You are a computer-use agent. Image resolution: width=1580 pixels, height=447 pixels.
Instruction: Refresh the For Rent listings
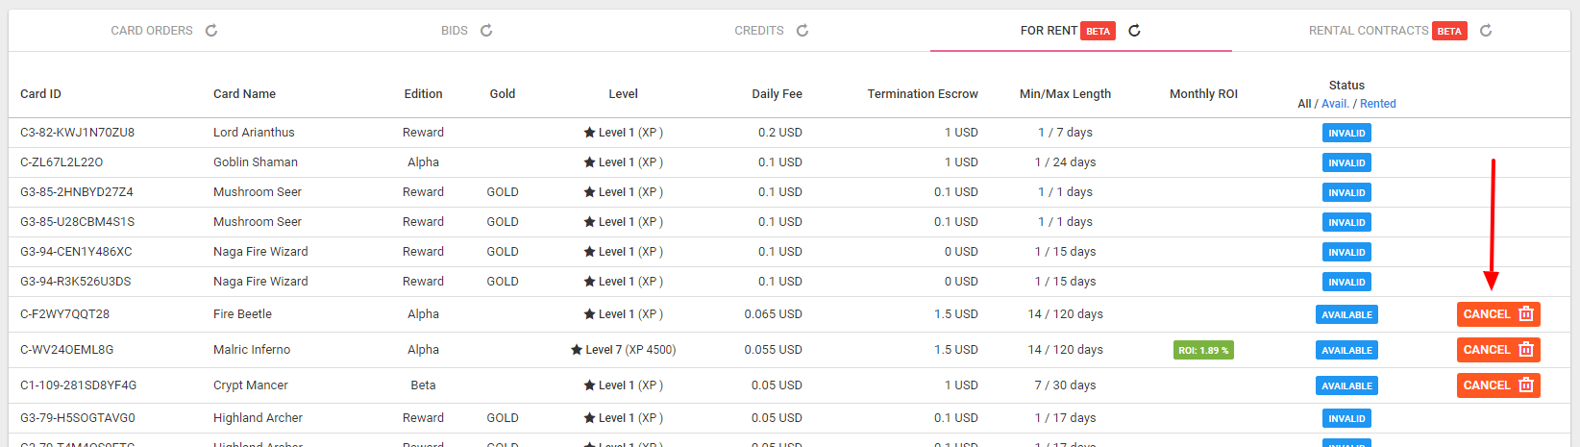click(1134, 31)
